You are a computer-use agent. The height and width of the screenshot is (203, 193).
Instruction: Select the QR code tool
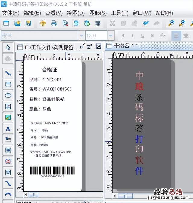[x=8, y=172]
